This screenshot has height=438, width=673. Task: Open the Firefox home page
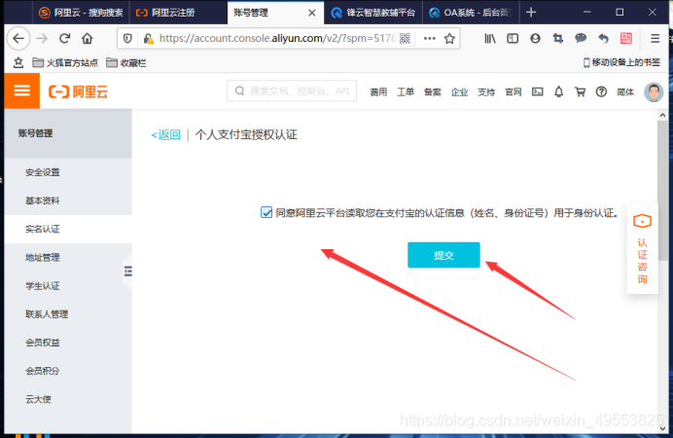click(x=88, y=39)
